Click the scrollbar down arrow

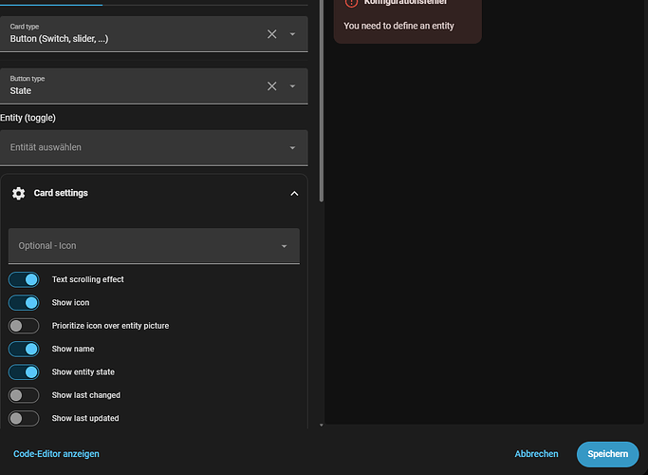click(x=321, y=426)
